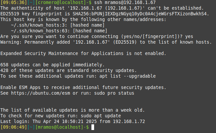Click the 'apt list --upgradable' command text
The image size is (216, 133).
coord(128,76)
